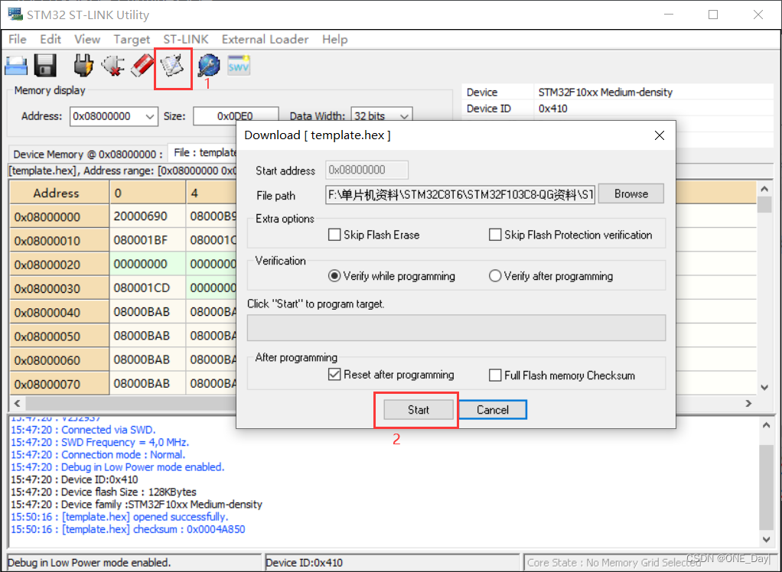Select address row 0x08000030
The width and height of the screenshot is (782, 572).
click(60, 288)
